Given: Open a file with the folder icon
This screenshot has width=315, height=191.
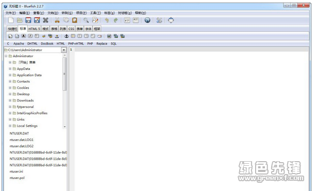Looking at the screenshot, I should tap(20, 20).
